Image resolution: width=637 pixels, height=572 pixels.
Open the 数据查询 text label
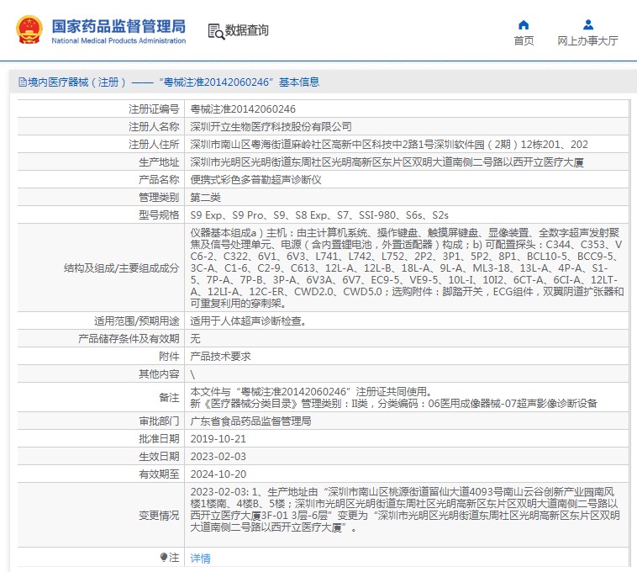(247, 31)
